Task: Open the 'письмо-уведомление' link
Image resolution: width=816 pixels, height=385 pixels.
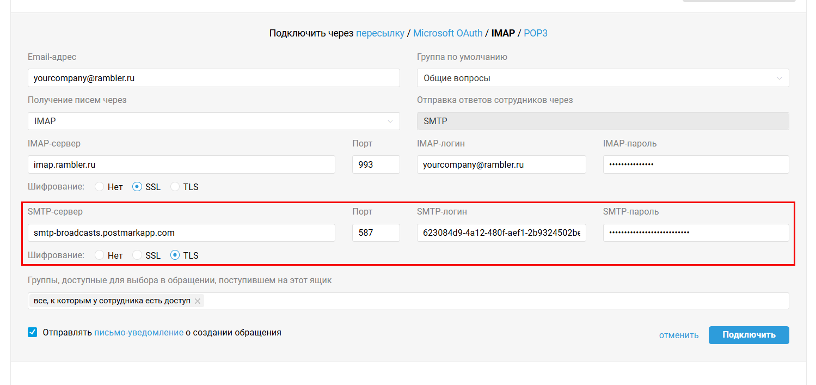Action: coord(138,332)
